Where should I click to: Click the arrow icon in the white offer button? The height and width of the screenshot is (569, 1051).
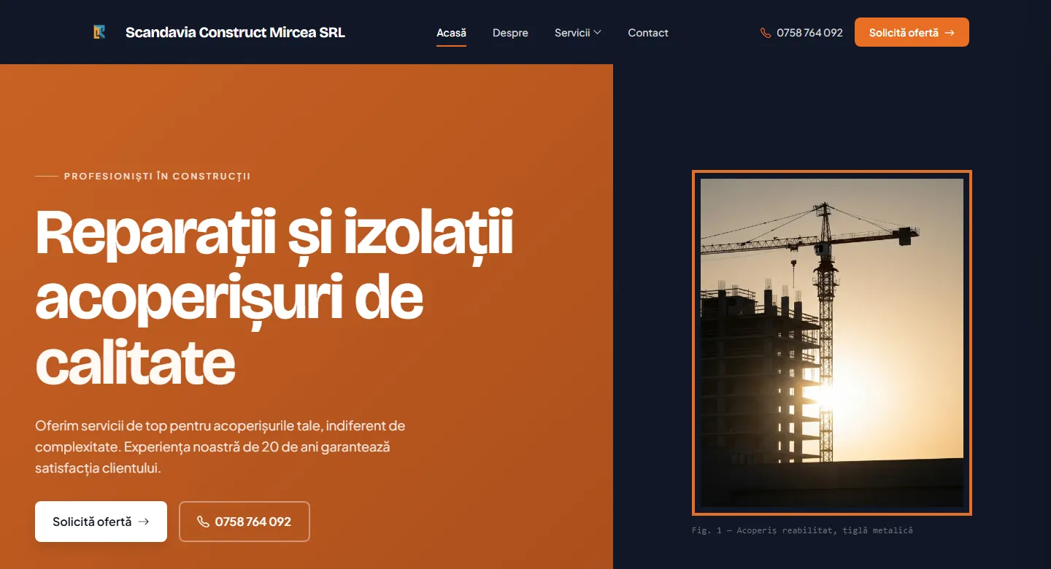click(x=144, y=522)
